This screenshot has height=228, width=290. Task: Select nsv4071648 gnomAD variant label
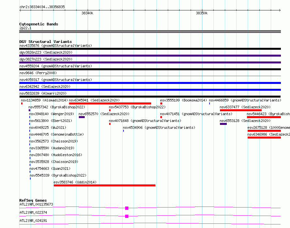point(145,121)
